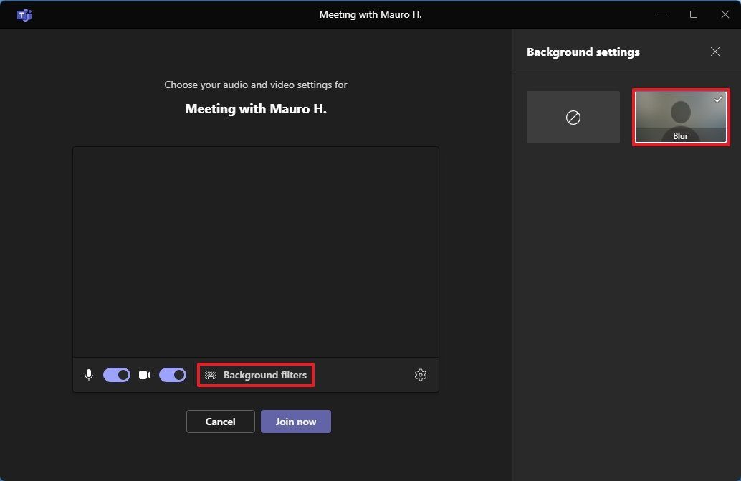741x481 pixels.
Task: Select the blocked-circle no-background icon
Action: point(573,117)
